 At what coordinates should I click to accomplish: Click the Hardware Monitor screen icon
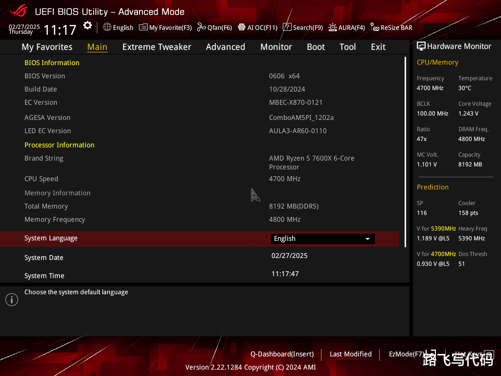pos(421,46)
